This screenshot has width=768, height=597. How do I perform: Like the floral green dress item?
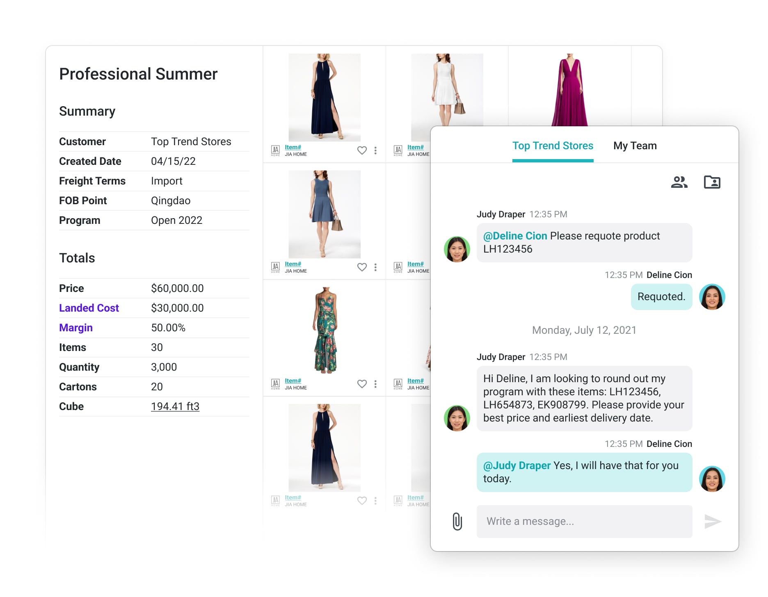(x=362, y=384)
